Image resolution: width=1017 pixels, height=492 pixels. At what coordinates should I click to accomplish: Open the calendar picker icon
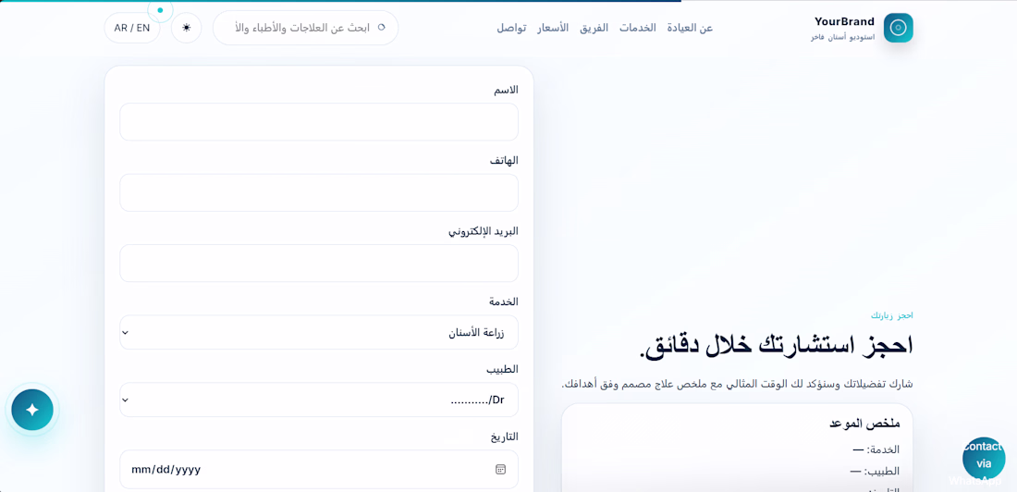(x=501, y=469)
